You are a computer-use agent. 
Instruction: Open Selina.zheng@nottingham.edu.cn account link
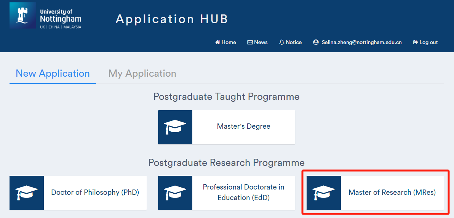tap(358, 43)
